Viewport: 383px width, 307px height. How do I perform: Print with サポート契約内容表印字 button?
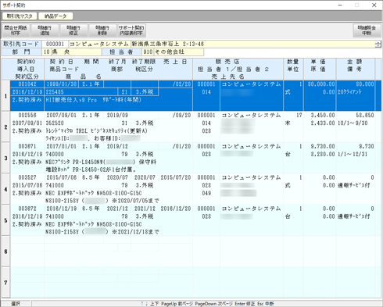click(x=131, y=30)
